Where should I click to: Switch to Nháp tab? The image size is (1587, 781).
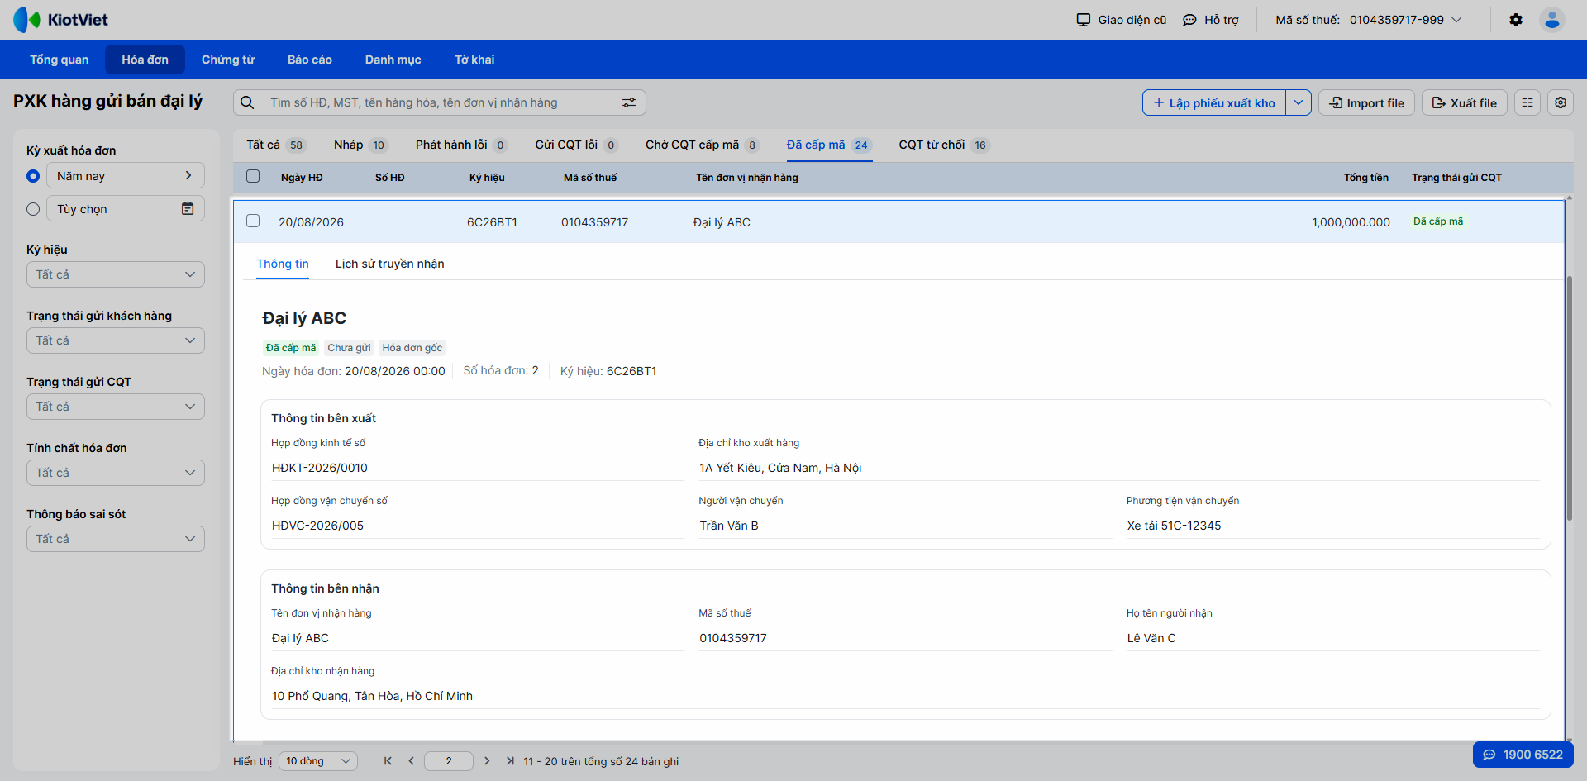[x=360, y=145]
